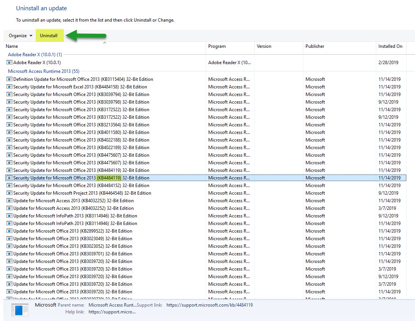Sort by the Publisher column header

(340, 46)
